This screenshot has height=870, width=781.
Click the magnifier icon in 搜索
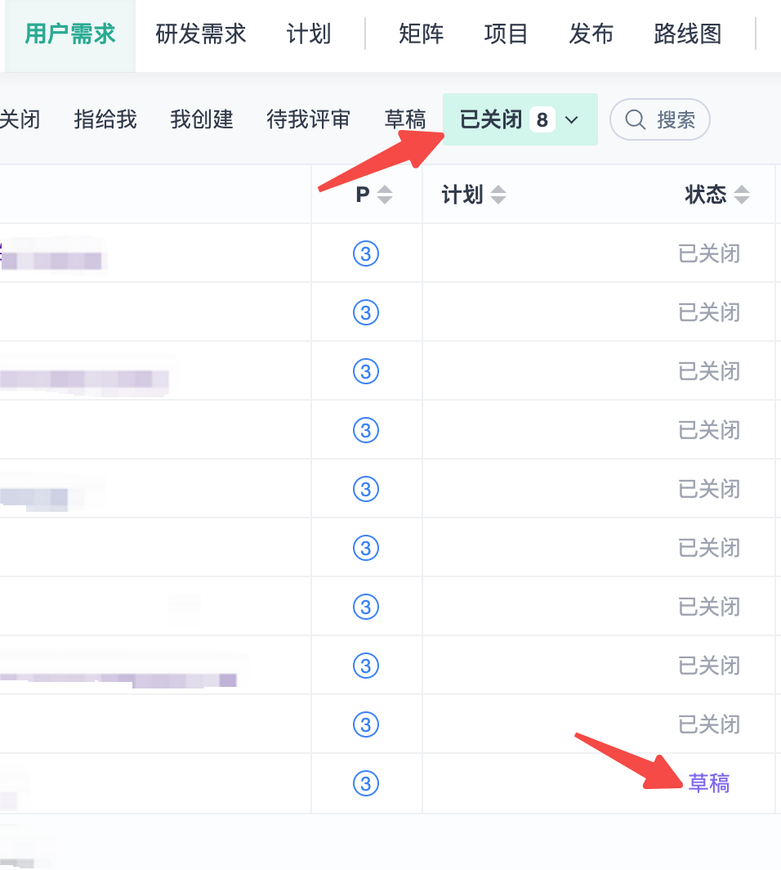tap(636, 119)
